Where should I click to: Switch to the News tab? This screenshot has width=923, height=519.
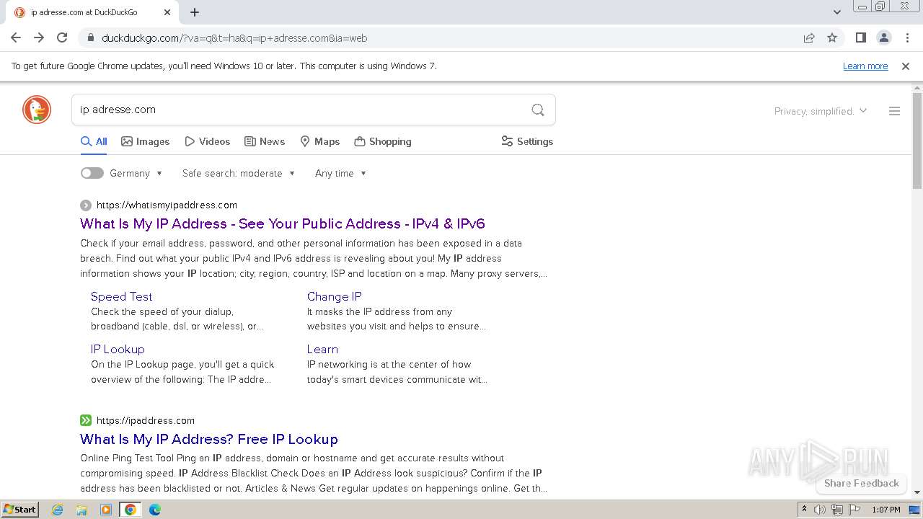(x=265, y=141)
